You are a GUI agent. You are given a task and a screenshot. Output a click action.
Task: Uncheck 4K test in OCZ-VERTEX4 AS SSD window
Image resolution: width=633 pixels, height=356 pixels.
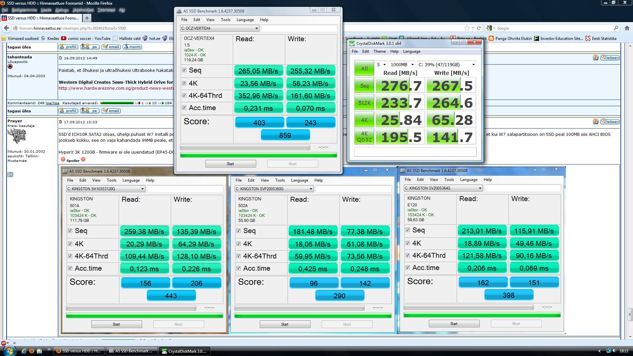(x=184, y=83)
